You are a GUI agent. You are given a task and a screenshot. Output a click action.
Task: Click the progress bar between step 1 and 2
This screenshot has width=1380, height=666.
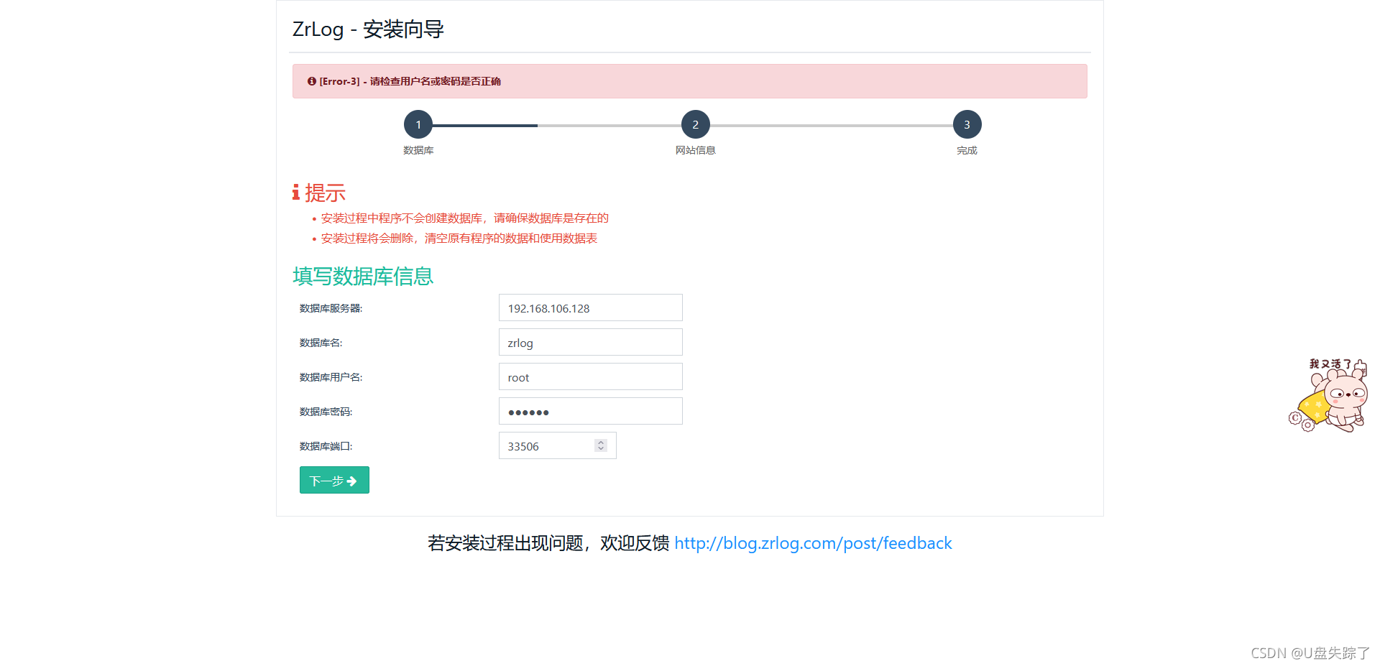[x=557, y=124]
